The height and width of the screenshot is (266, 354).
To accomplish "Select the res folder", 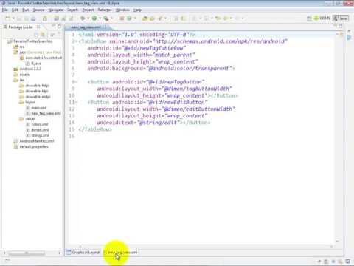I will pos(19,80).
